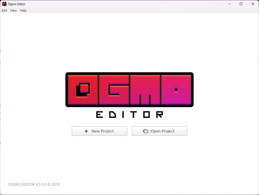Viewport: 259px width, 195px height.
Task: Click the Open Project button
Action: click(x=160, y=131)
